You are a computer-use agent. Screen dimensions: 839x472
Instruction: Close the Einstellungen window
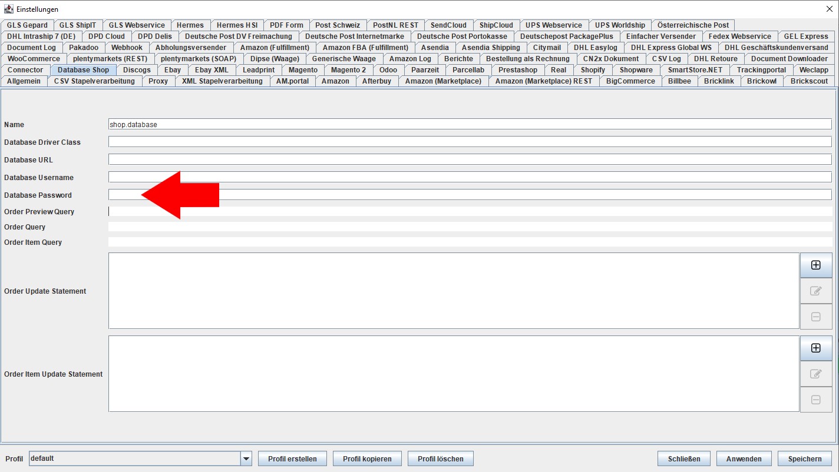pyautogui.click(x=829, y=9)
